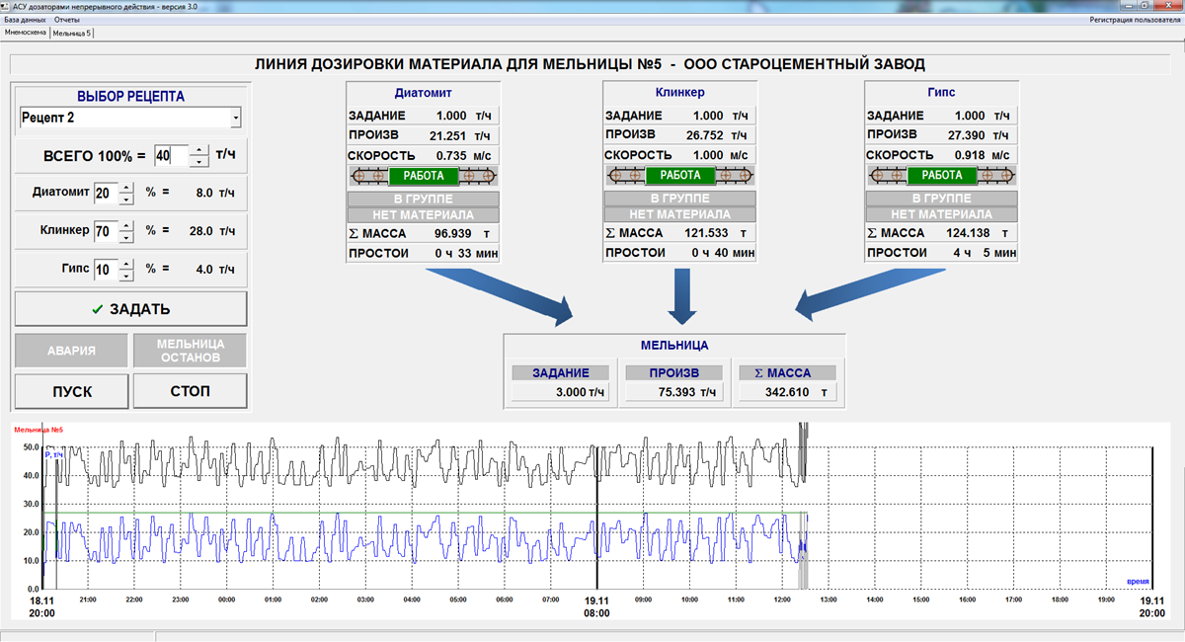1185x642 pixels.
Task: Increase the ВСЕГО 100% total value
Action: pos(198,150)
